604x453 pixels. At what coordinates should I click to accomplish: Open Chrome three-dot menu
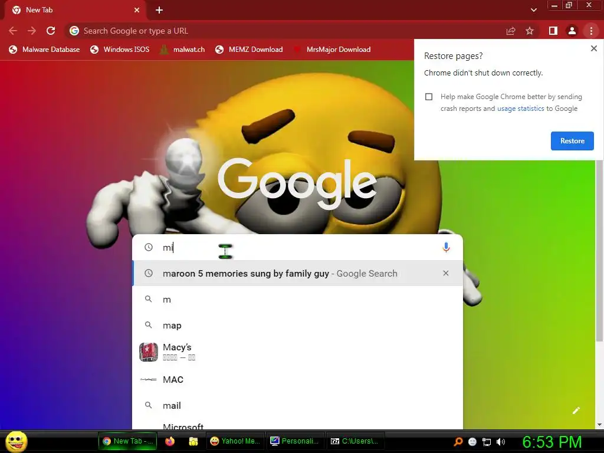click(x=591, y=31)
